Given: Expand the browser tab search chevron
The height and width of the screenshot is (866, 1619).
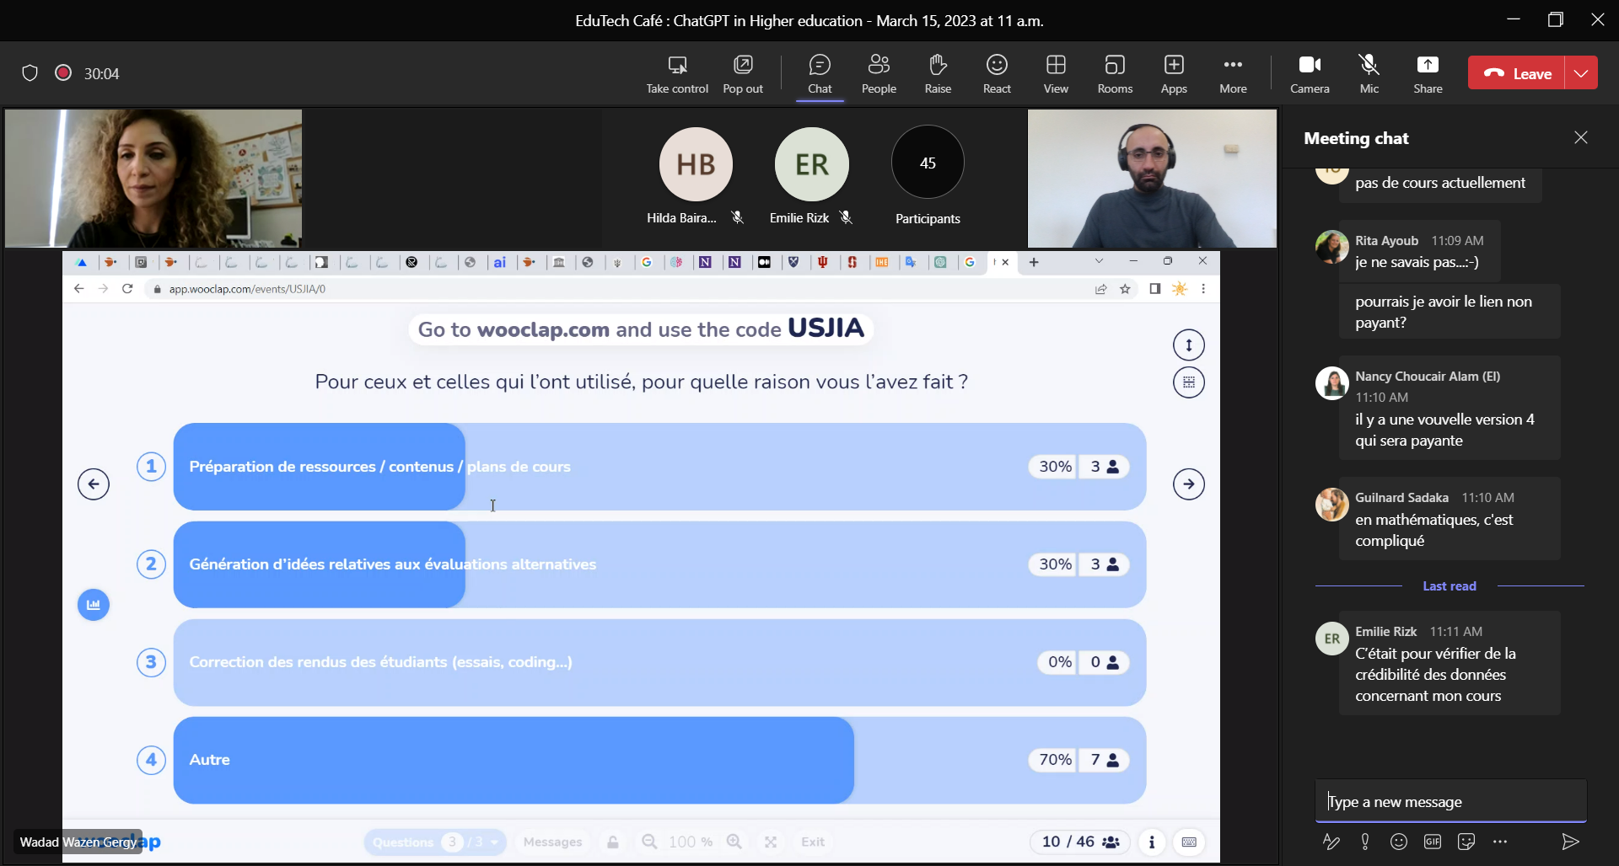Looking at the screenshot, I should coord(1099,261).
